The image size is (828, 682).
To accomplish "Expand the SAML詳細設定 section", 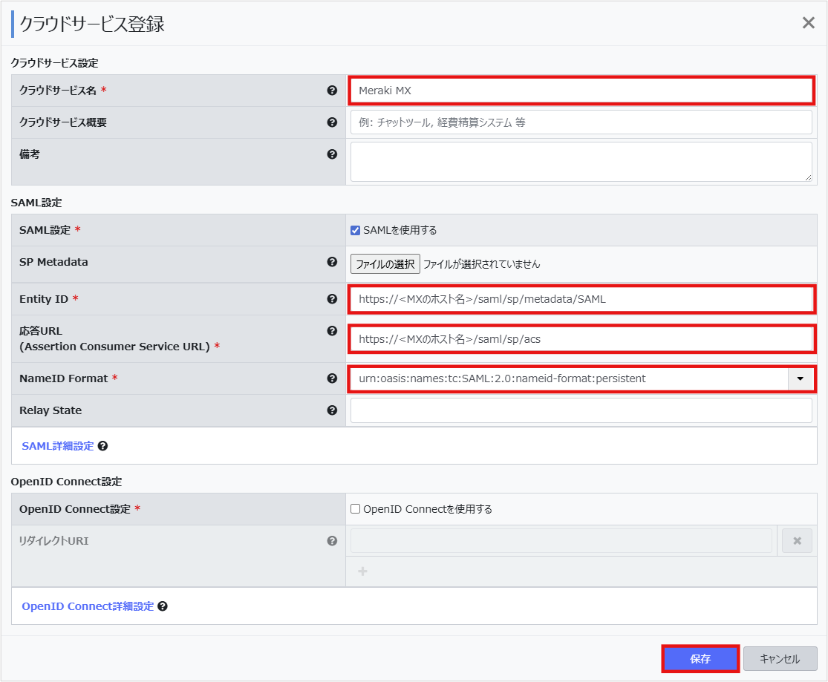I will pos(58,446).
